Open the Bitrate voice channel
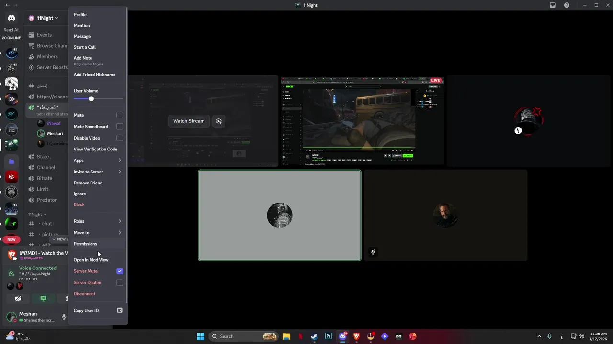 tap(45, 178)
